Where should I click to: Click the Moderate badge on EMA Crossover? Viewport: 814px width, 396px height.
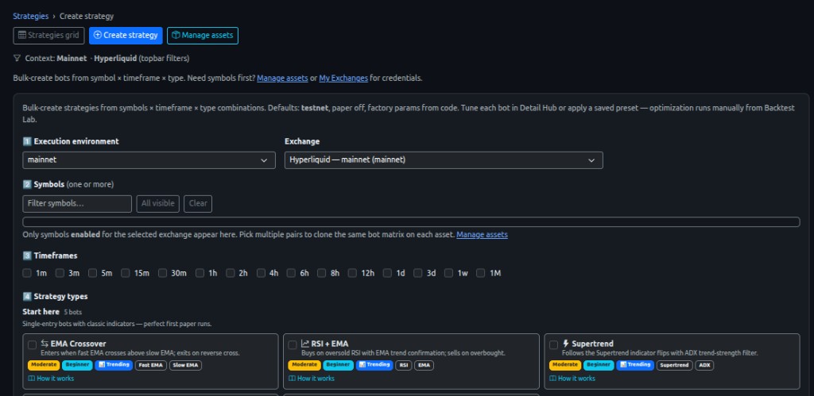44,365
